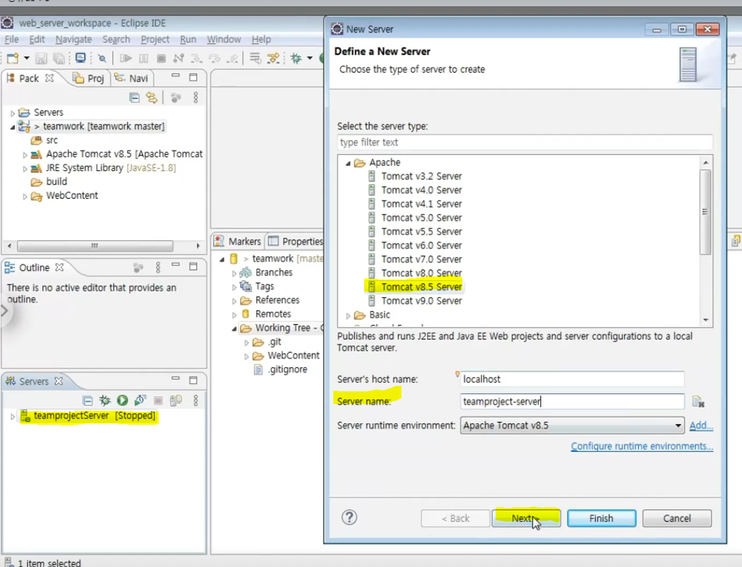This screenshot has width=742, height=567.
Task: Click the Save toolbar icon
Action: click(41, 58)
